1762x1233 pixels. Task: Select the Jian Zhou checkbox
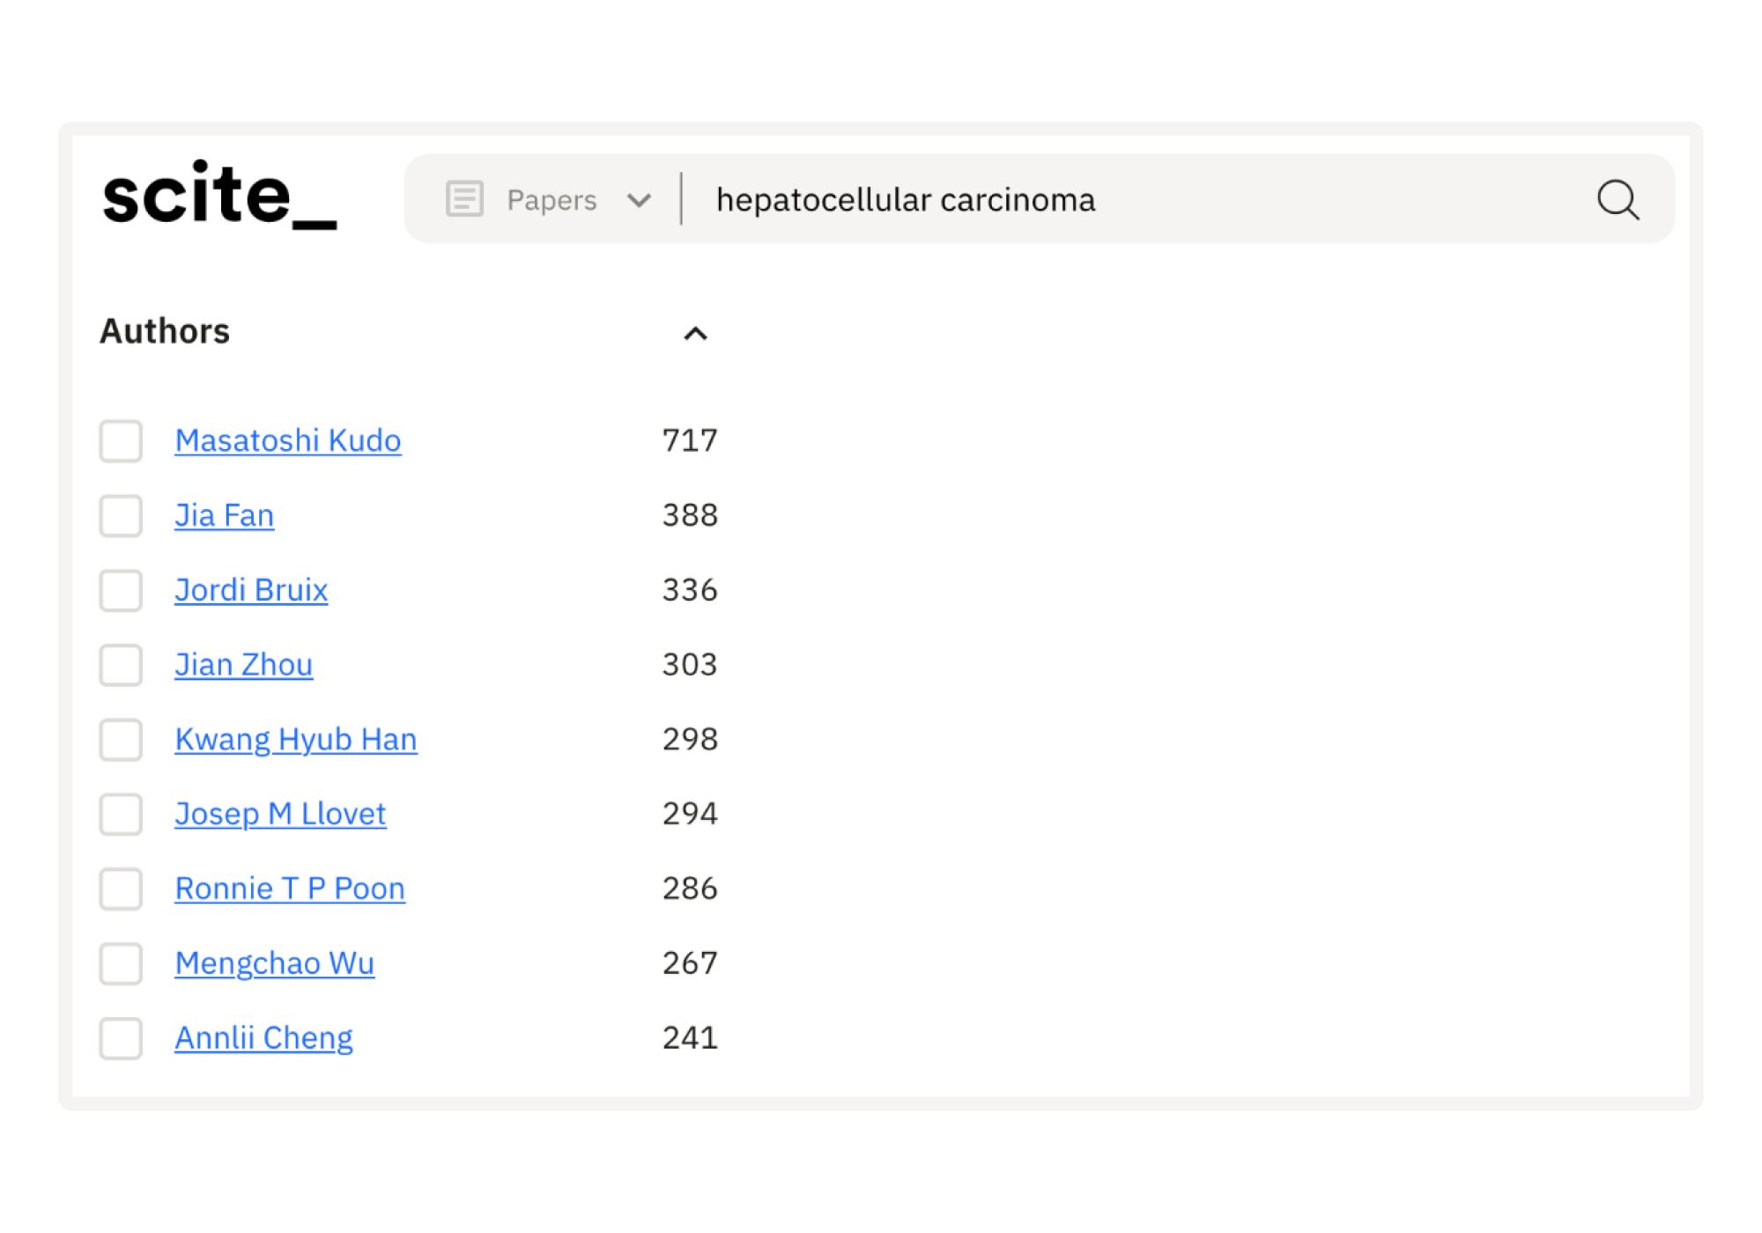click(x=121, y=665)
